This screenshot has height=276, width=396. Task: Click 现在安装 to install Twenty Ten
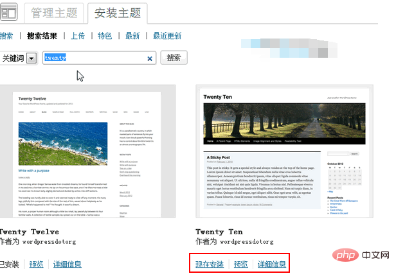tap(209, 264)
